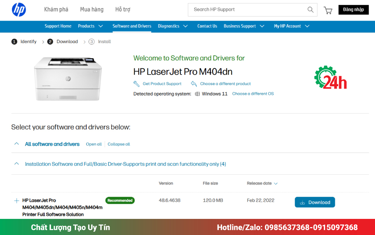Click the Windows logo icon beside Windows 11
The width and height of the screenshot is (375, 235).
tap(197, 94)
